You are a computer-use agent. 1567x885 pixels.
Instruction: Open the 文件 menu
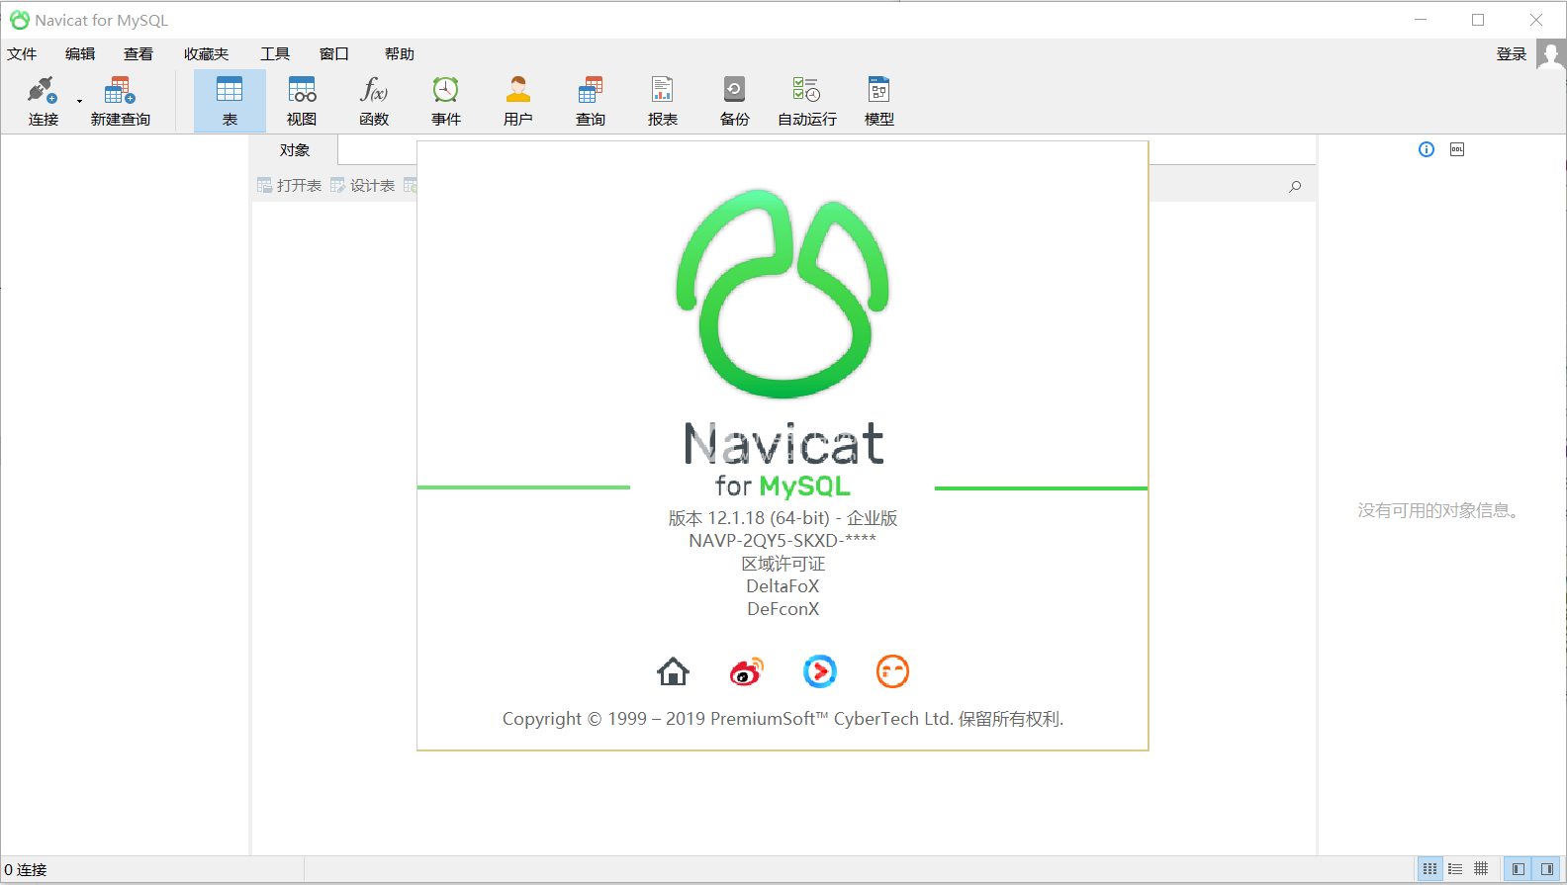tap(22, 53)
